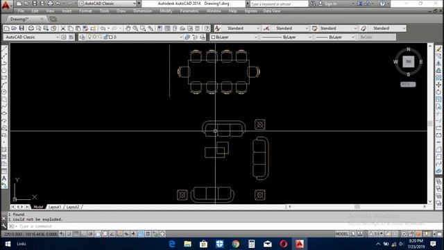Open the Color ByLayer color control
This screenshot has height=250, width=444.
[234, 37]
